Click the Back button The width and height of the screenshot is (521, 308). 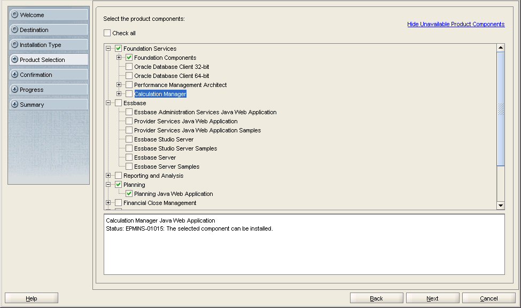point(377,298)
